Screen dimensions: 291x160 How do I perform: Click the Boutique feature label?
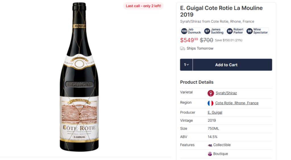[x=221, y=154]
